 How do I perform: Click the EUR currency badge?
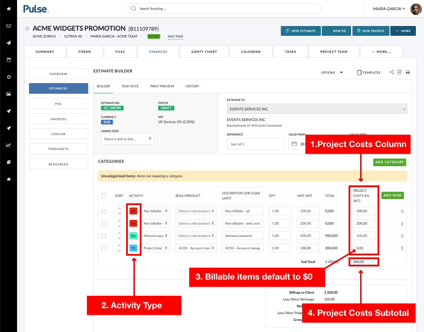107,122
